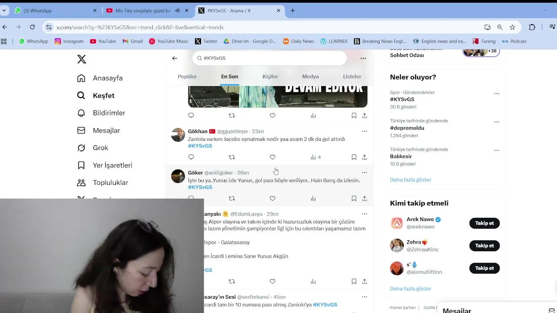Image resolution: width=557 pixels, height=313 pixels.
Task: Follow Zehra @ZehraaKlnc
Action: [x=484, y=246]
